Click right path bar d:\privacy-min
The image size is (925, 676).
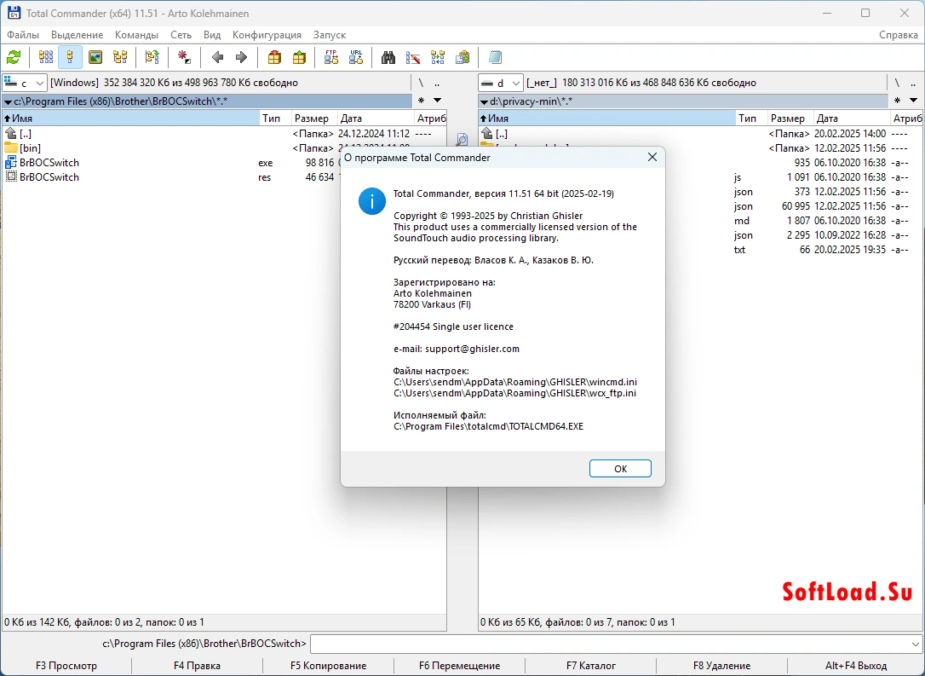click(x=682, y=101)
